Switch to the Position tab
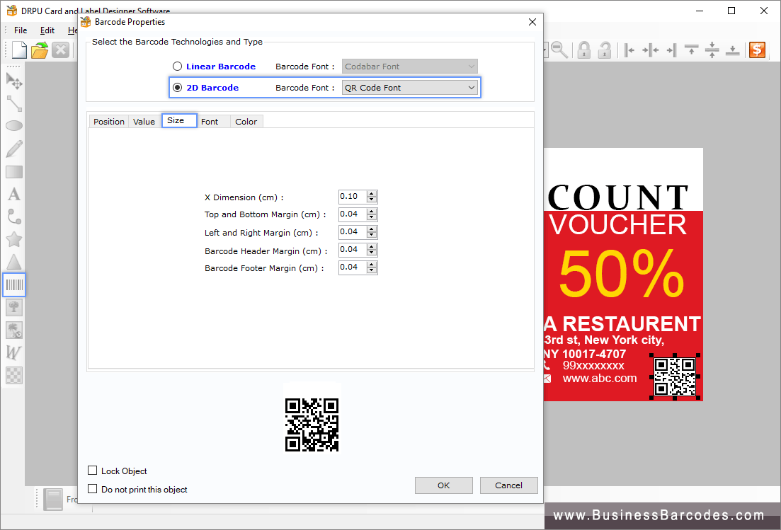 coord(109,122)
